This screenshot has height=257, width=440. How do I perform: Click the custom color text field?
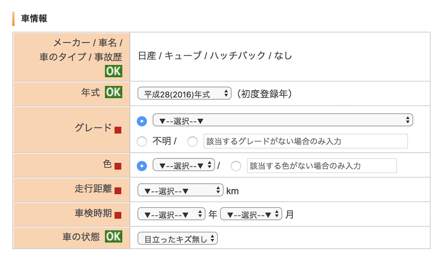(322, 166)
